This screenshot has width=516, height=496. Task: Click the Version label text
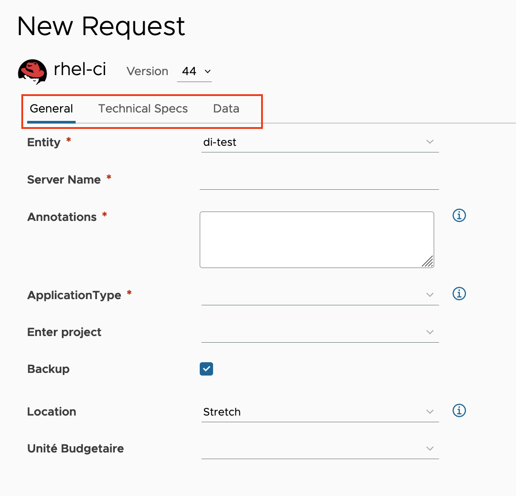[x=147, y=72]
